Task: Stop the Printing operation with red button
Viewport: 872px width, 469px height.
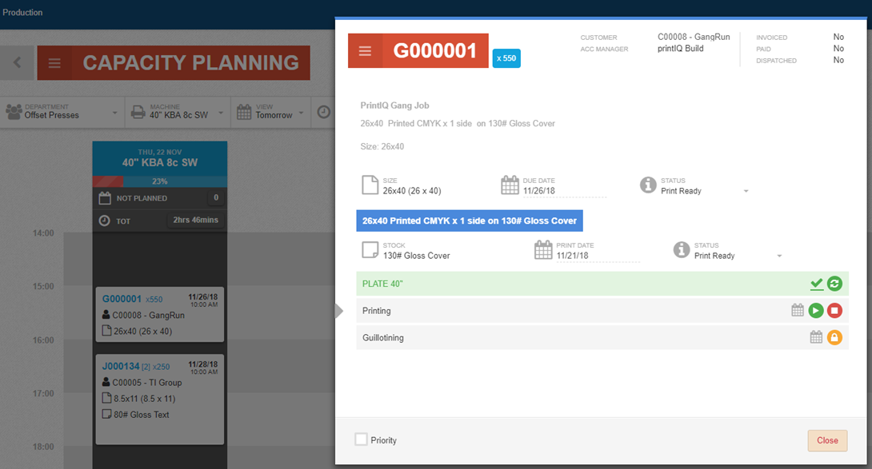Action: click(x=834, y=311)
